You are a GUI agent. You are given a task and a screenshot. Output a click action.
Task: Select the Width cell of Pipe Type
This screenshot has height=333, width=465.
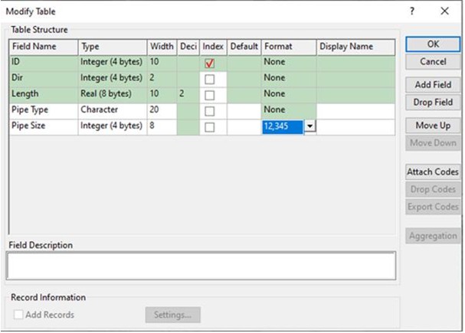click(161, 110)
